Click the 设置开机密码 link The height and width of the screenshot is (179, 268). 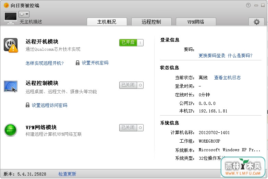[x=95, y=63]
